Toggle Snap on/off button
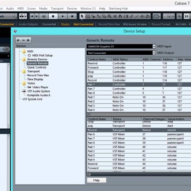The image size is (191, 191). pyautogui.click(x=186, y=16)
